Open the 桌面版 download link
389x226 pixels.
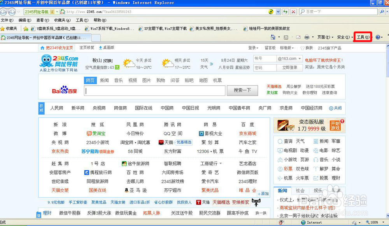pos(107,47)
